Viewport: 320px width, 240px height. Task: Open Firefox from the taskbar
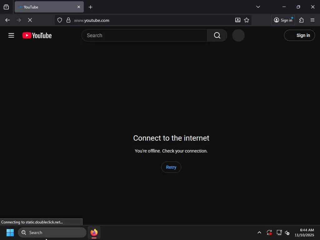click(94, 232)
